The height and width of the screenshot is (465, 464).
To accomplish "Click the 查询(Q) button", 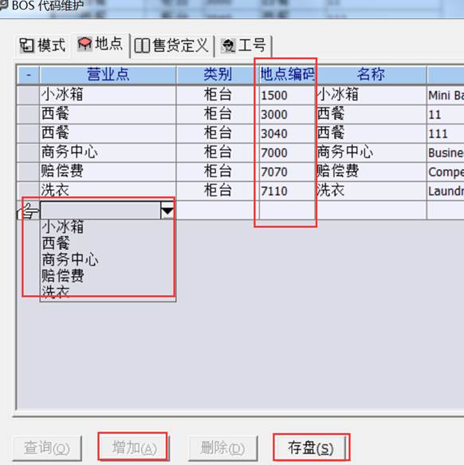I will [x=47, y=447].
